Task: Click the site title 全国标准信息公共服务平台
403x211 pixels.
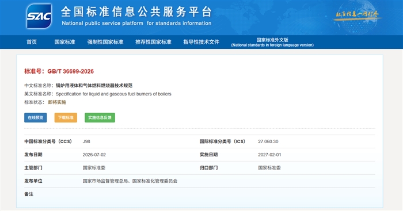Action: click(x=136, y=12)
